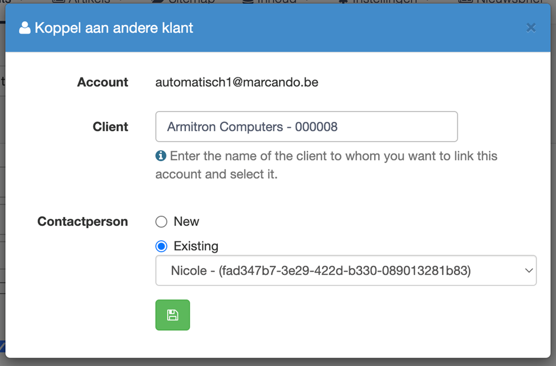Click the account email automatisch1@marcando.be
Screen dimensions: 556x366
[x=237, y=82]
